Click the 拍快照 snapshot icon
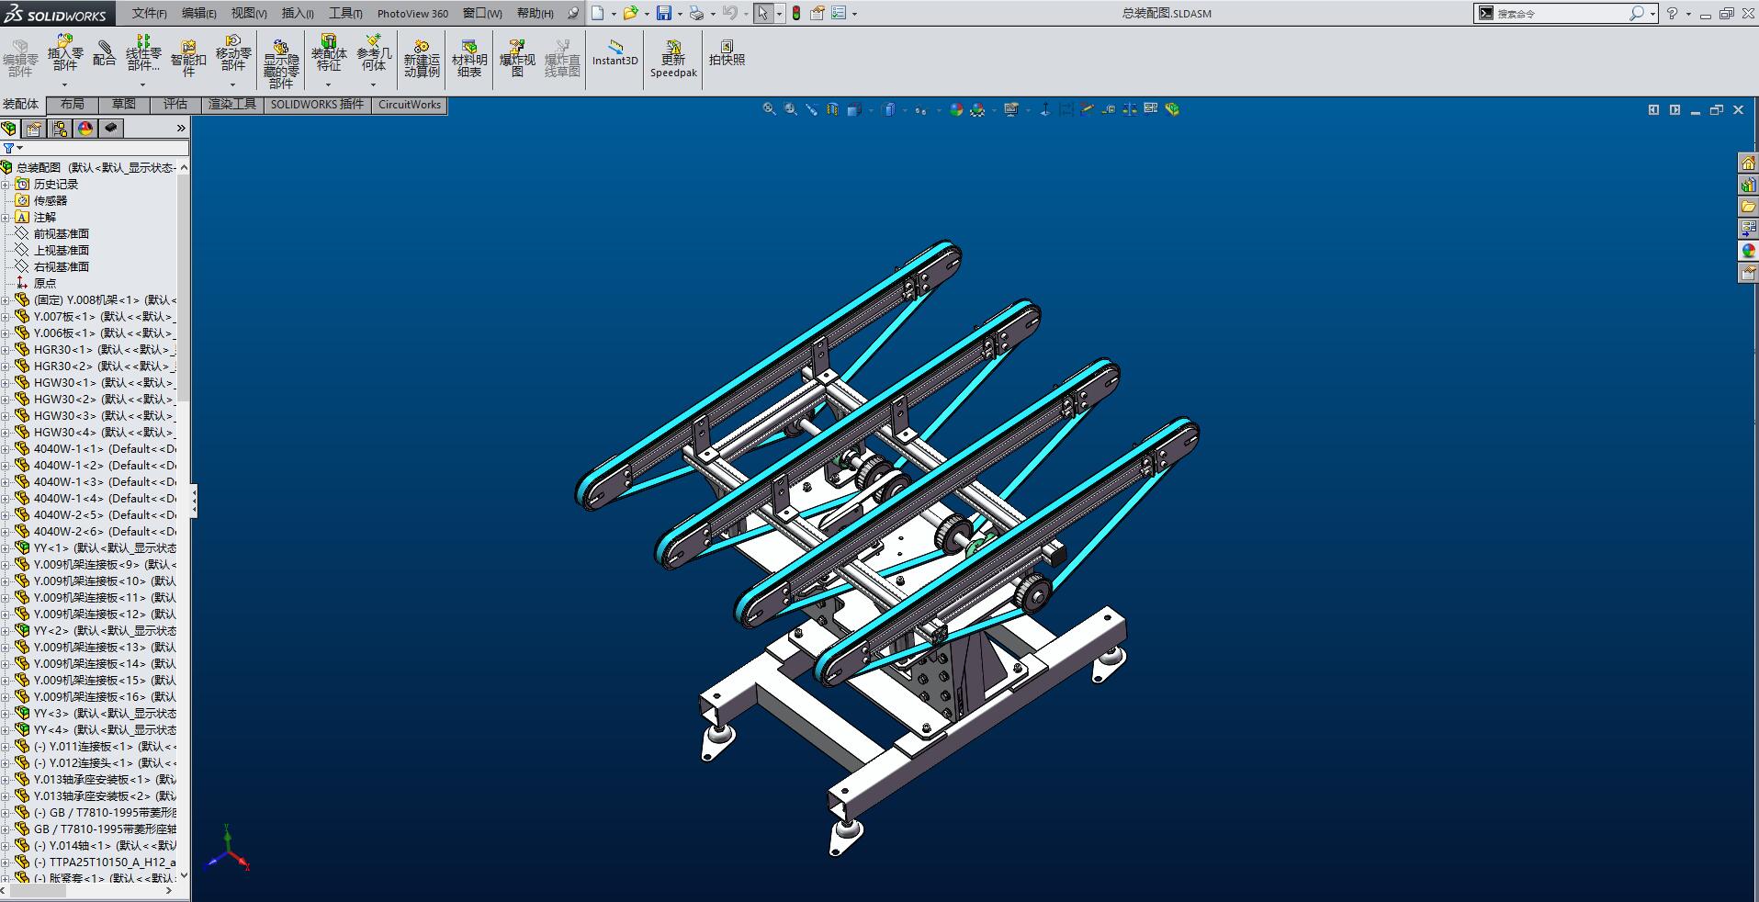1759x902 pixels. click(x=727, y=52)
